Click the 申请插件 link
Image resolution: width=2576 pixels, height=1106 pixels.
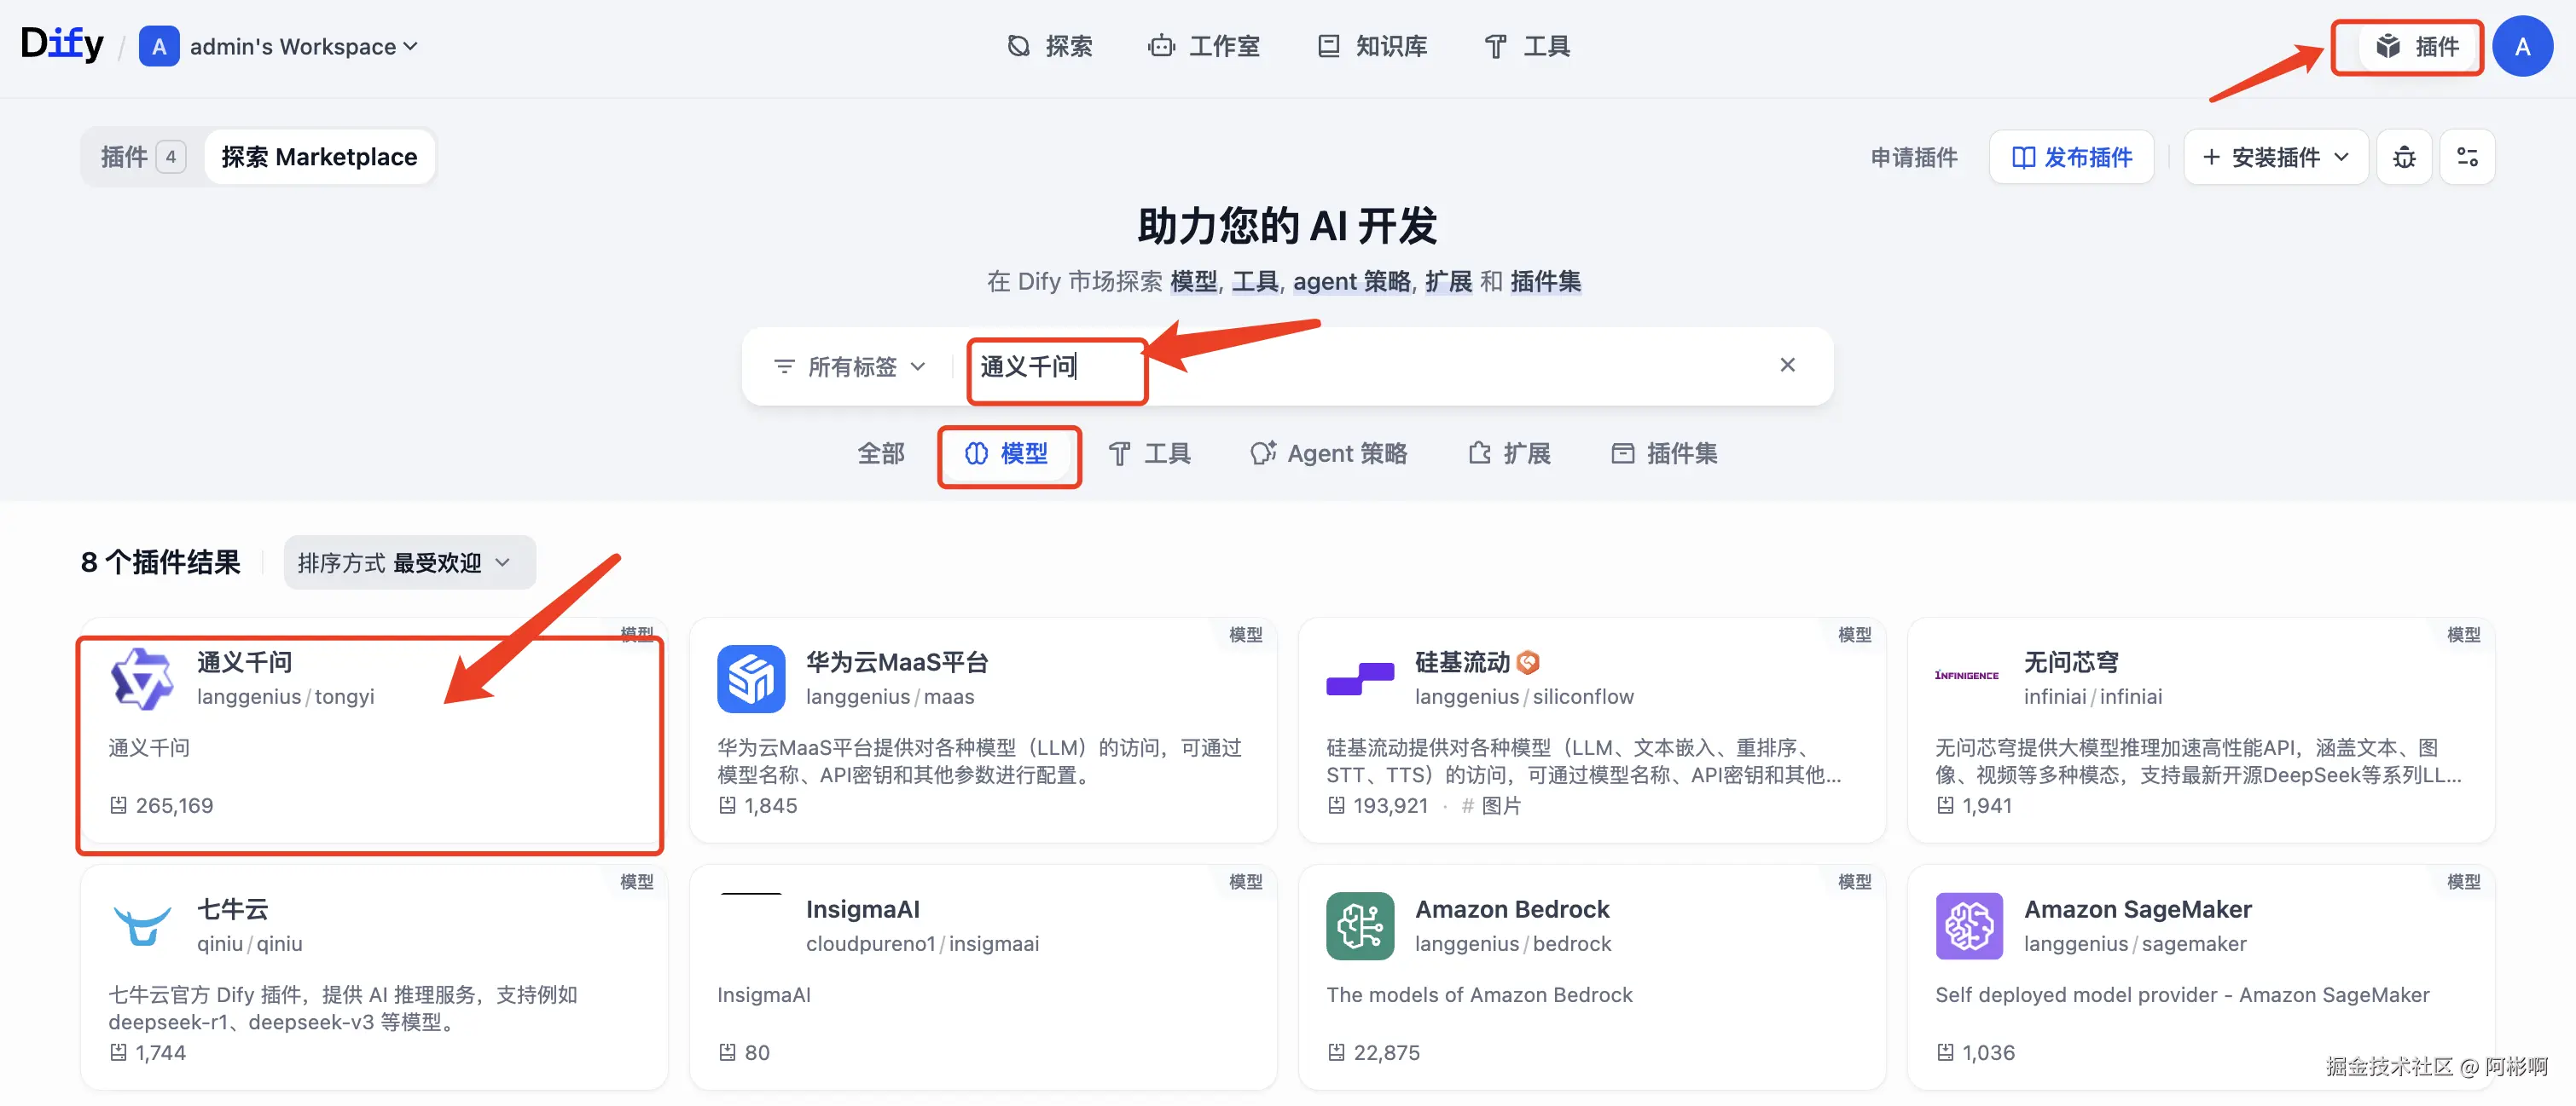click(x=1913, y=157)
